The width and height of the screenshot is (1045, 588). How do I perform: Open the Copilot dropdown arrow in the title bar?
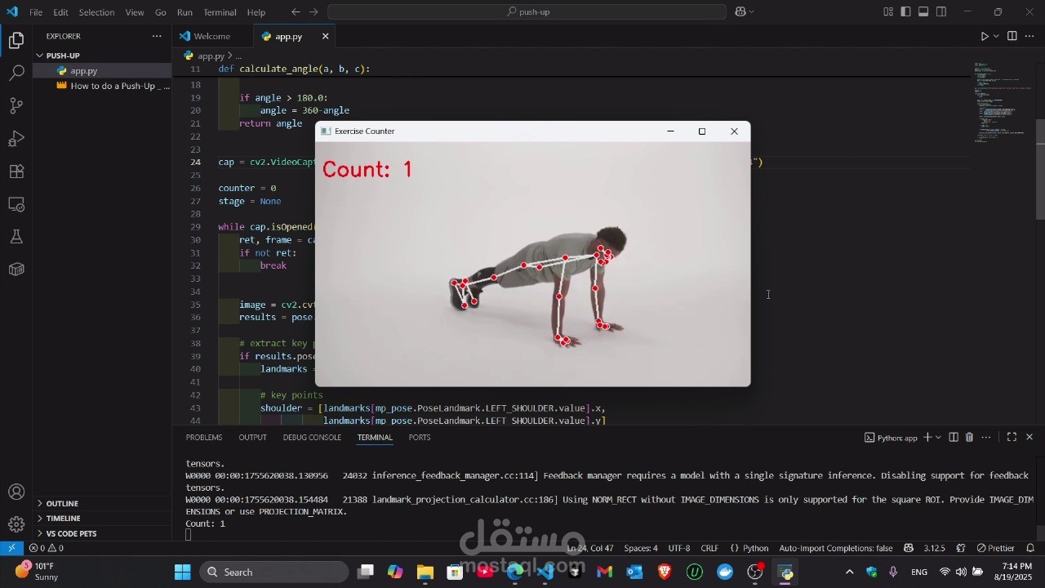pos(751,12)
